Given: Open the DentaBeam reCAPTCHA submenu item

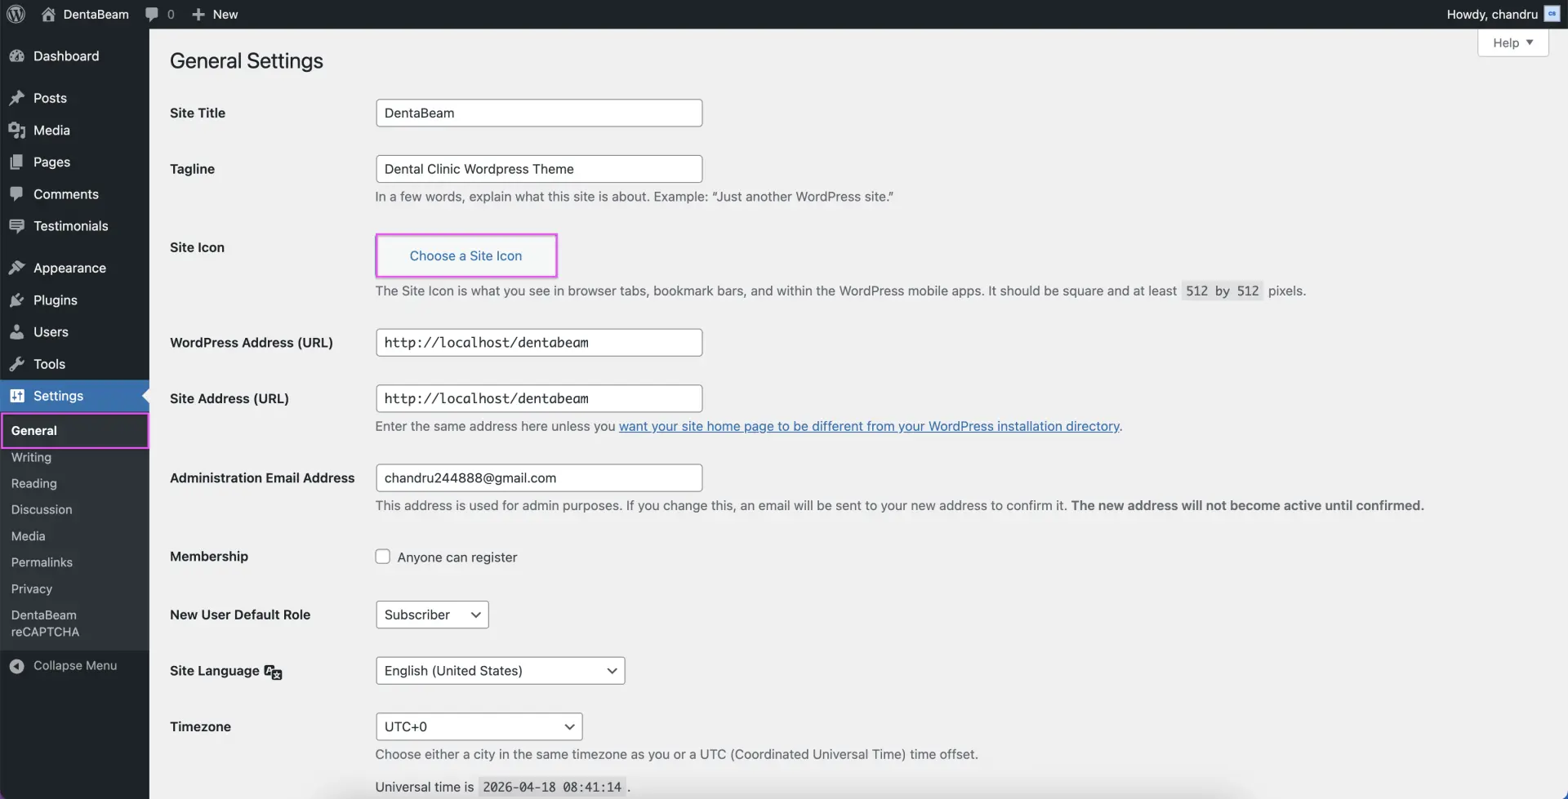Looking at the screenshot, I should click(45, 624).
